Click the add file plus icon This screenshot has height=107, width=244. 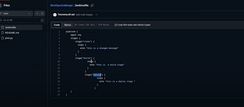(x=37, y=13)
